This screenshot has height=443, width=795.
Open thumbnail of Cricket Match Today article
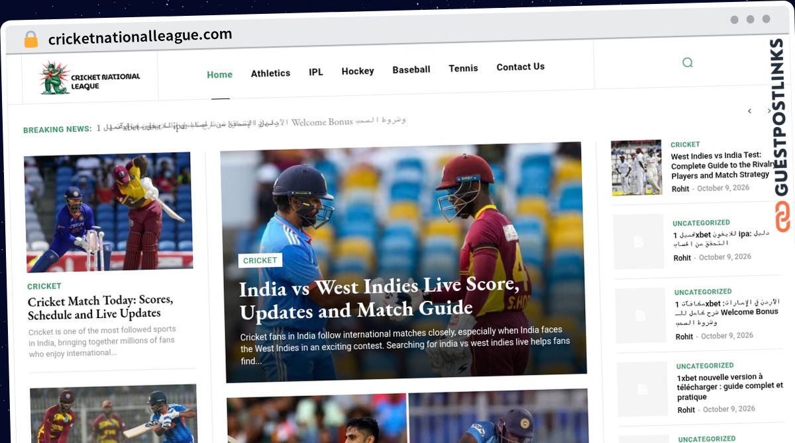[x=109, y=212]
